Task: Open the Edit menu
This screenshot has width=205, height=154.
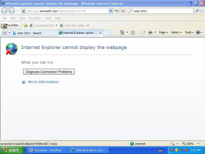Action: [x=13, y=18]
